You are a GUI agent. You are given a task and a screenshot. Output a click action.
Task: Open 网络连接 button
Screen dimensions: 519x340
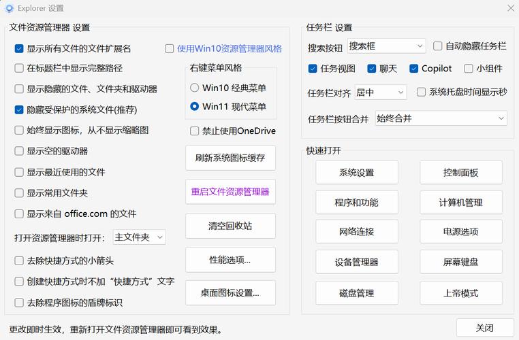coord(357,231)
